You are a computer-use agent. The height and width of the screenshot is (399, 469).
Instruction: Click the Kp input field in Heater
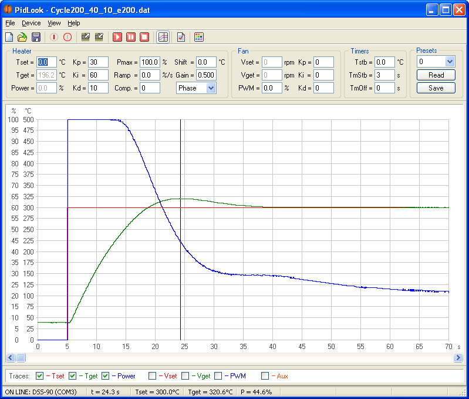click(99, 62)
